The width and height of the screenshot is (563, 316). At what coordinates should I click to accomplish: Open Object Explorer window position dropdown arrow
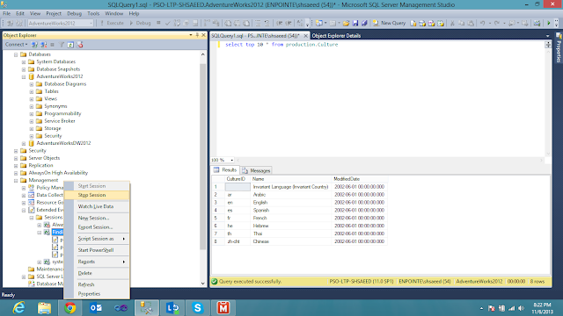click(x=191, y=35)
